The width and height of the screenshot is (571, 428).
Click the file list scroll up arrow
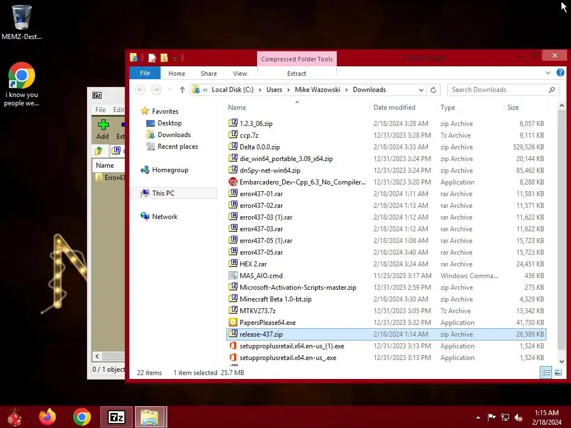562,105
